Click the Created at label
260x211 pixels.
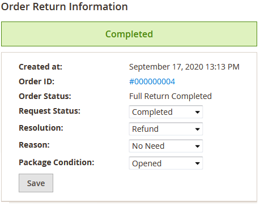point(40,67)
